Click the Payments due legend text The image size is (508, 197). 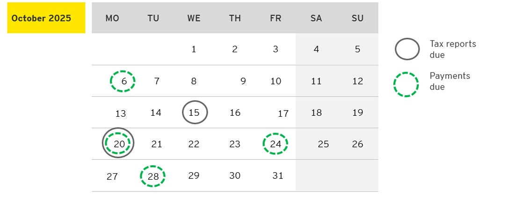pyautogui.click(x=450, y=81)
